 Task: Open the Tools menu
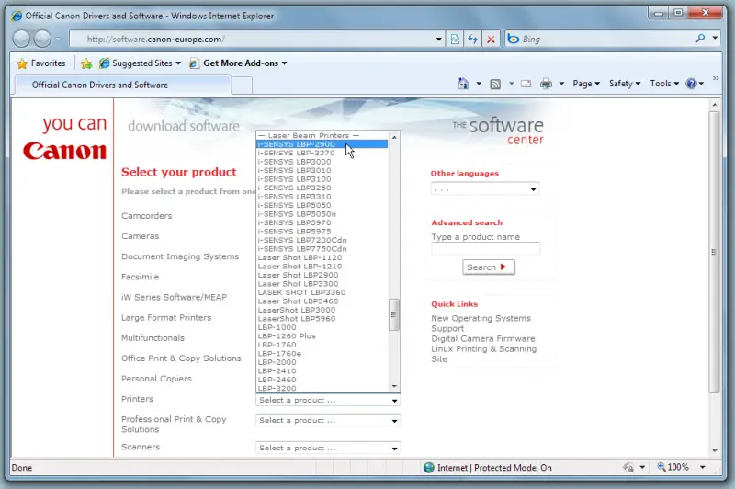coord(664,84)
